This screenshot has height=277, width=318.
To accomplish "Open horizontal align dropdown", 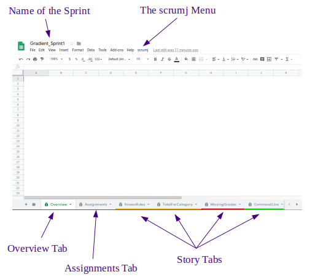I will coord(215,59).
